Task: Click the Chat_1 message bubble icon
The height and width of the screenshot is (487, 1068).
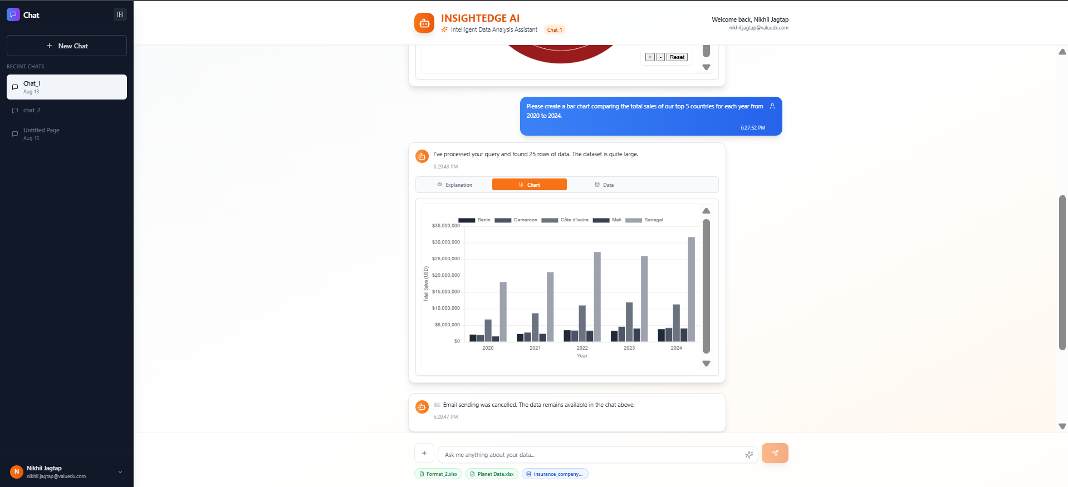Action: [15, 87]
